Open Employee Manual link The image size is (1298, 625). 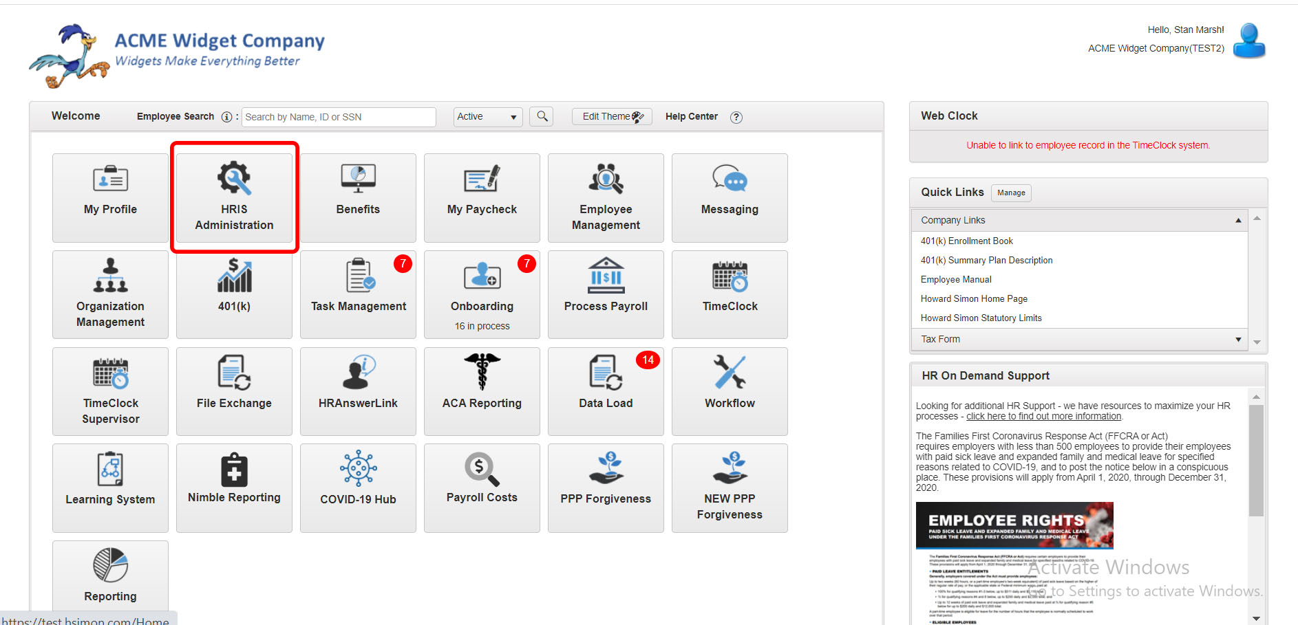click(x=956, y=279)
